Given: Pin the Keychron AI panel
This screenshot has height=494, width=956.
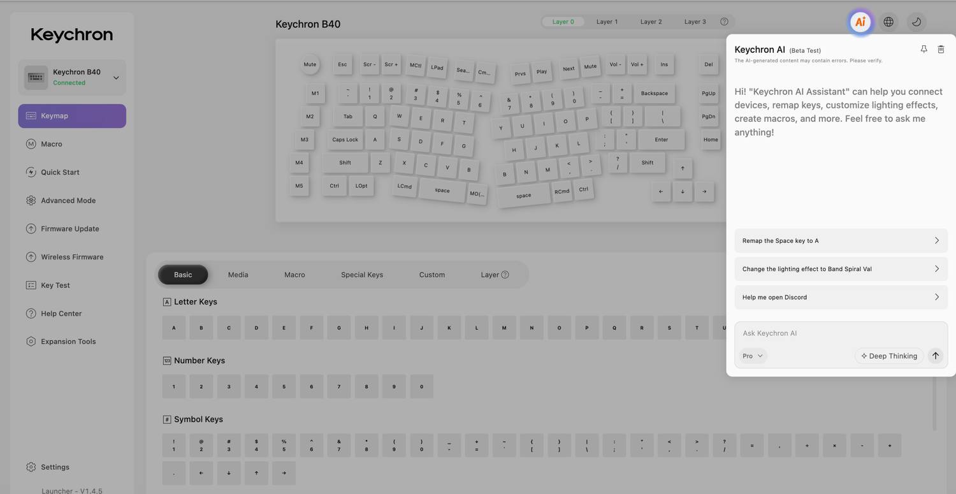Looking at the screenshot, I should point(923,49).
